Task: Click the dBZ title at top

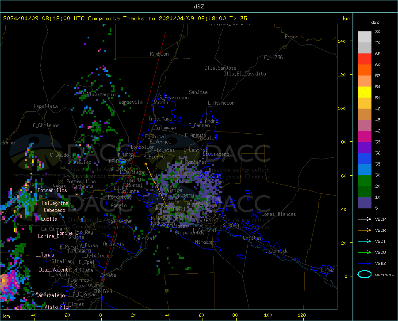Action: tap(199, 7)
